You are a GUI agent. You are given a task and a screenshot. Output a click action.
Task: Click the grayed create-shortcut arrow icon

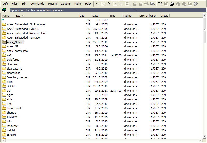[x=178, y=4]
